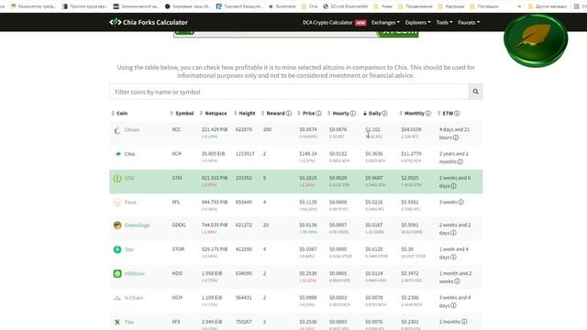
Task: Open the HDDcoin coin link
Action: 135,274
